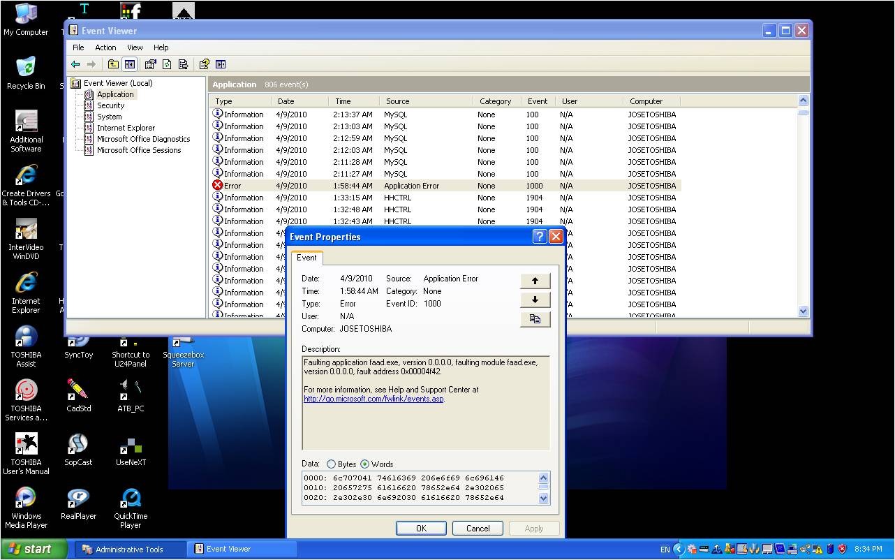
Task: Show previous event with the up arrow button
Action: click(x=535, y=281)
